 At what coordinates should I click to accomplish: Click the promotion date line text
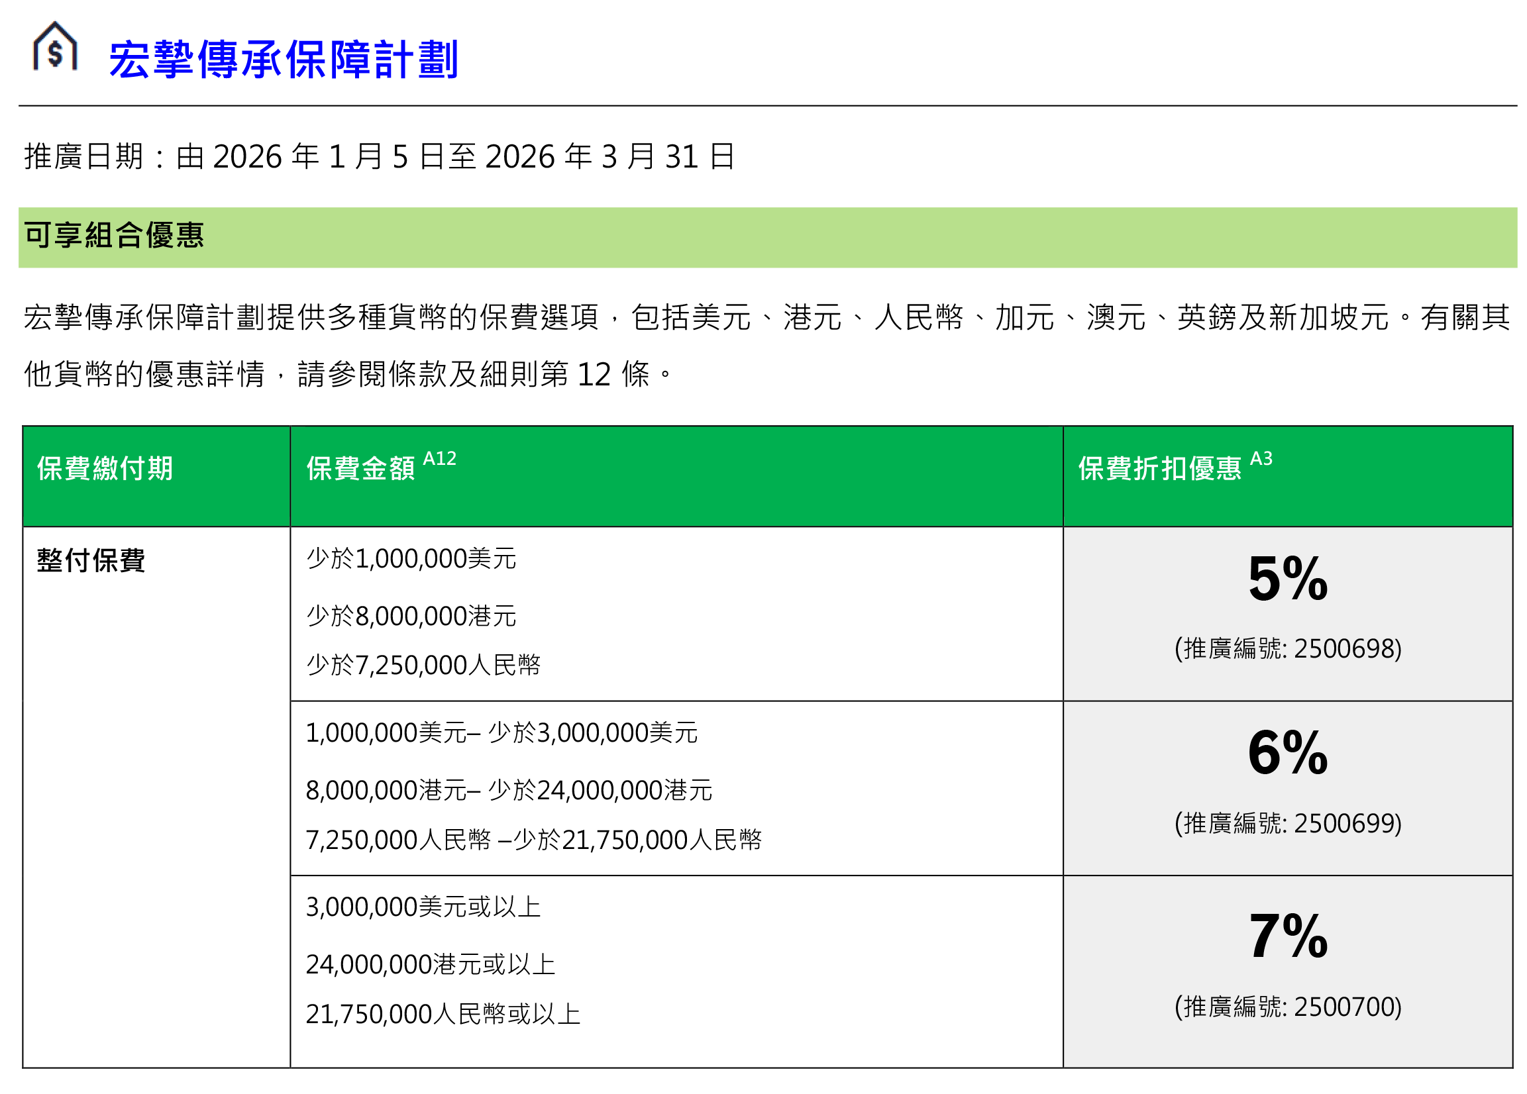379,156
